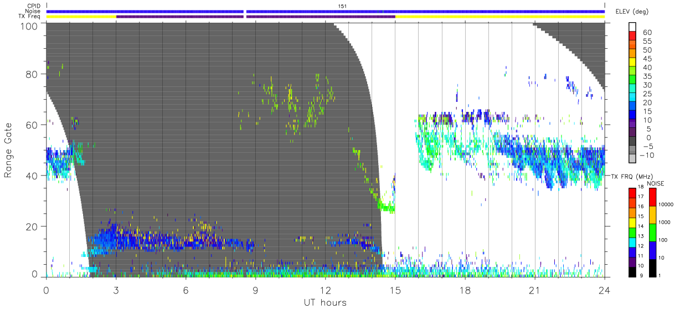Click the '100' label on the NOISE scale
The image size is (680, 314).
point(663,240)
